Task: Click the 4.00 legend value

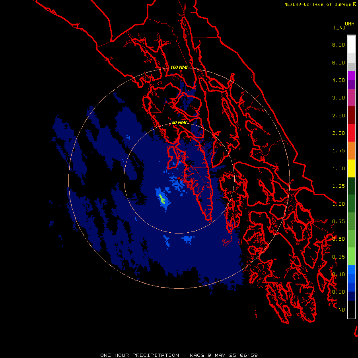Action: tap(339, 80)
